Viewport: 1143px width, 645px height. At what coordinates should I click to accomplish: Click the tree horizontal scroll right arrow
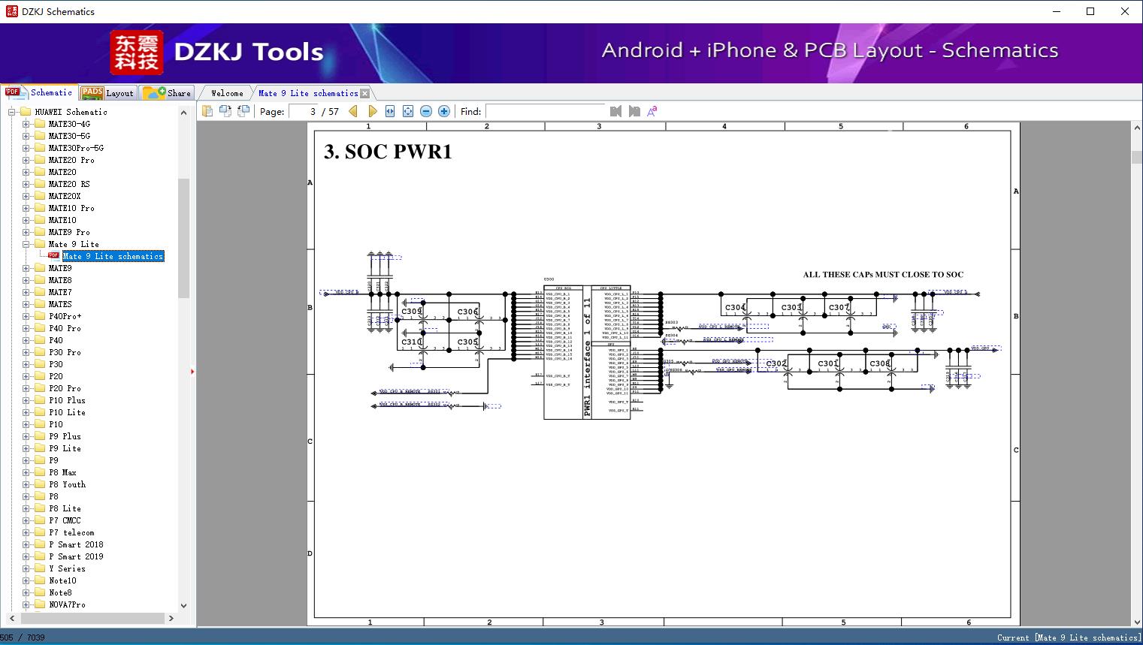pyautogui.click(x=171, y=618)
